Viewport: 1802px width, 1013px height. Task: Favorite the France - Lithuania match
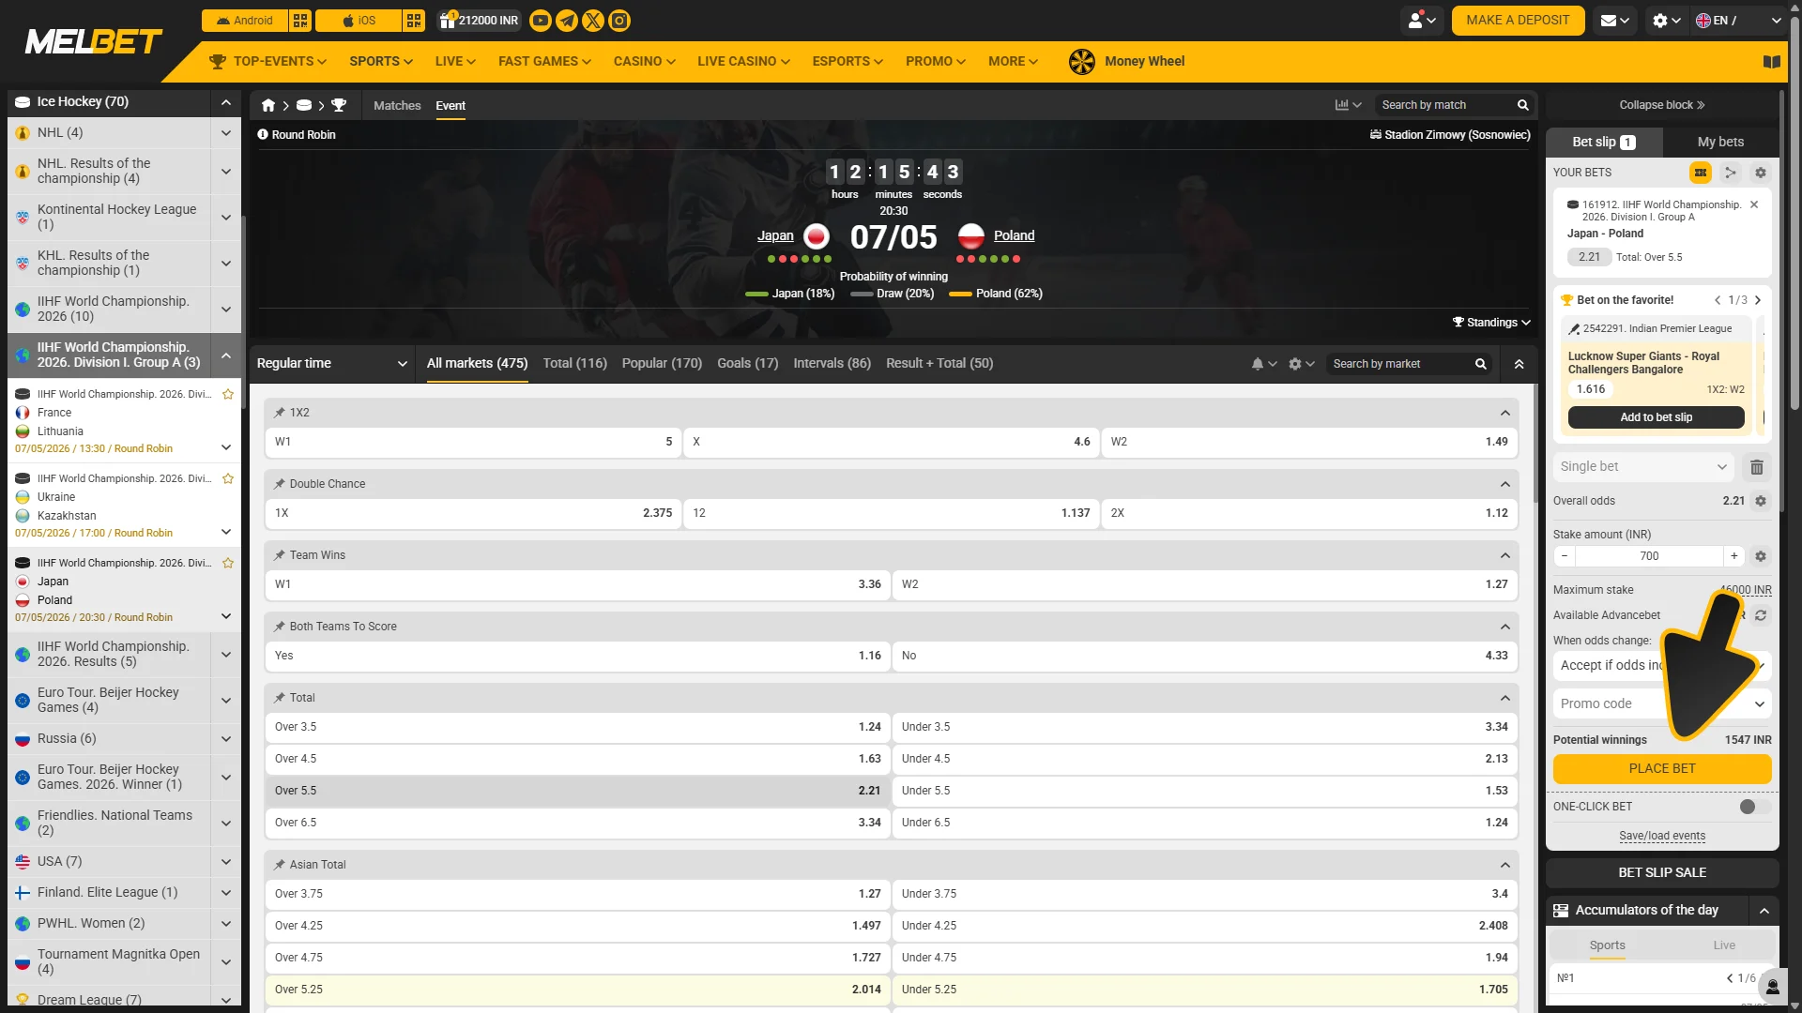[227, 394]
